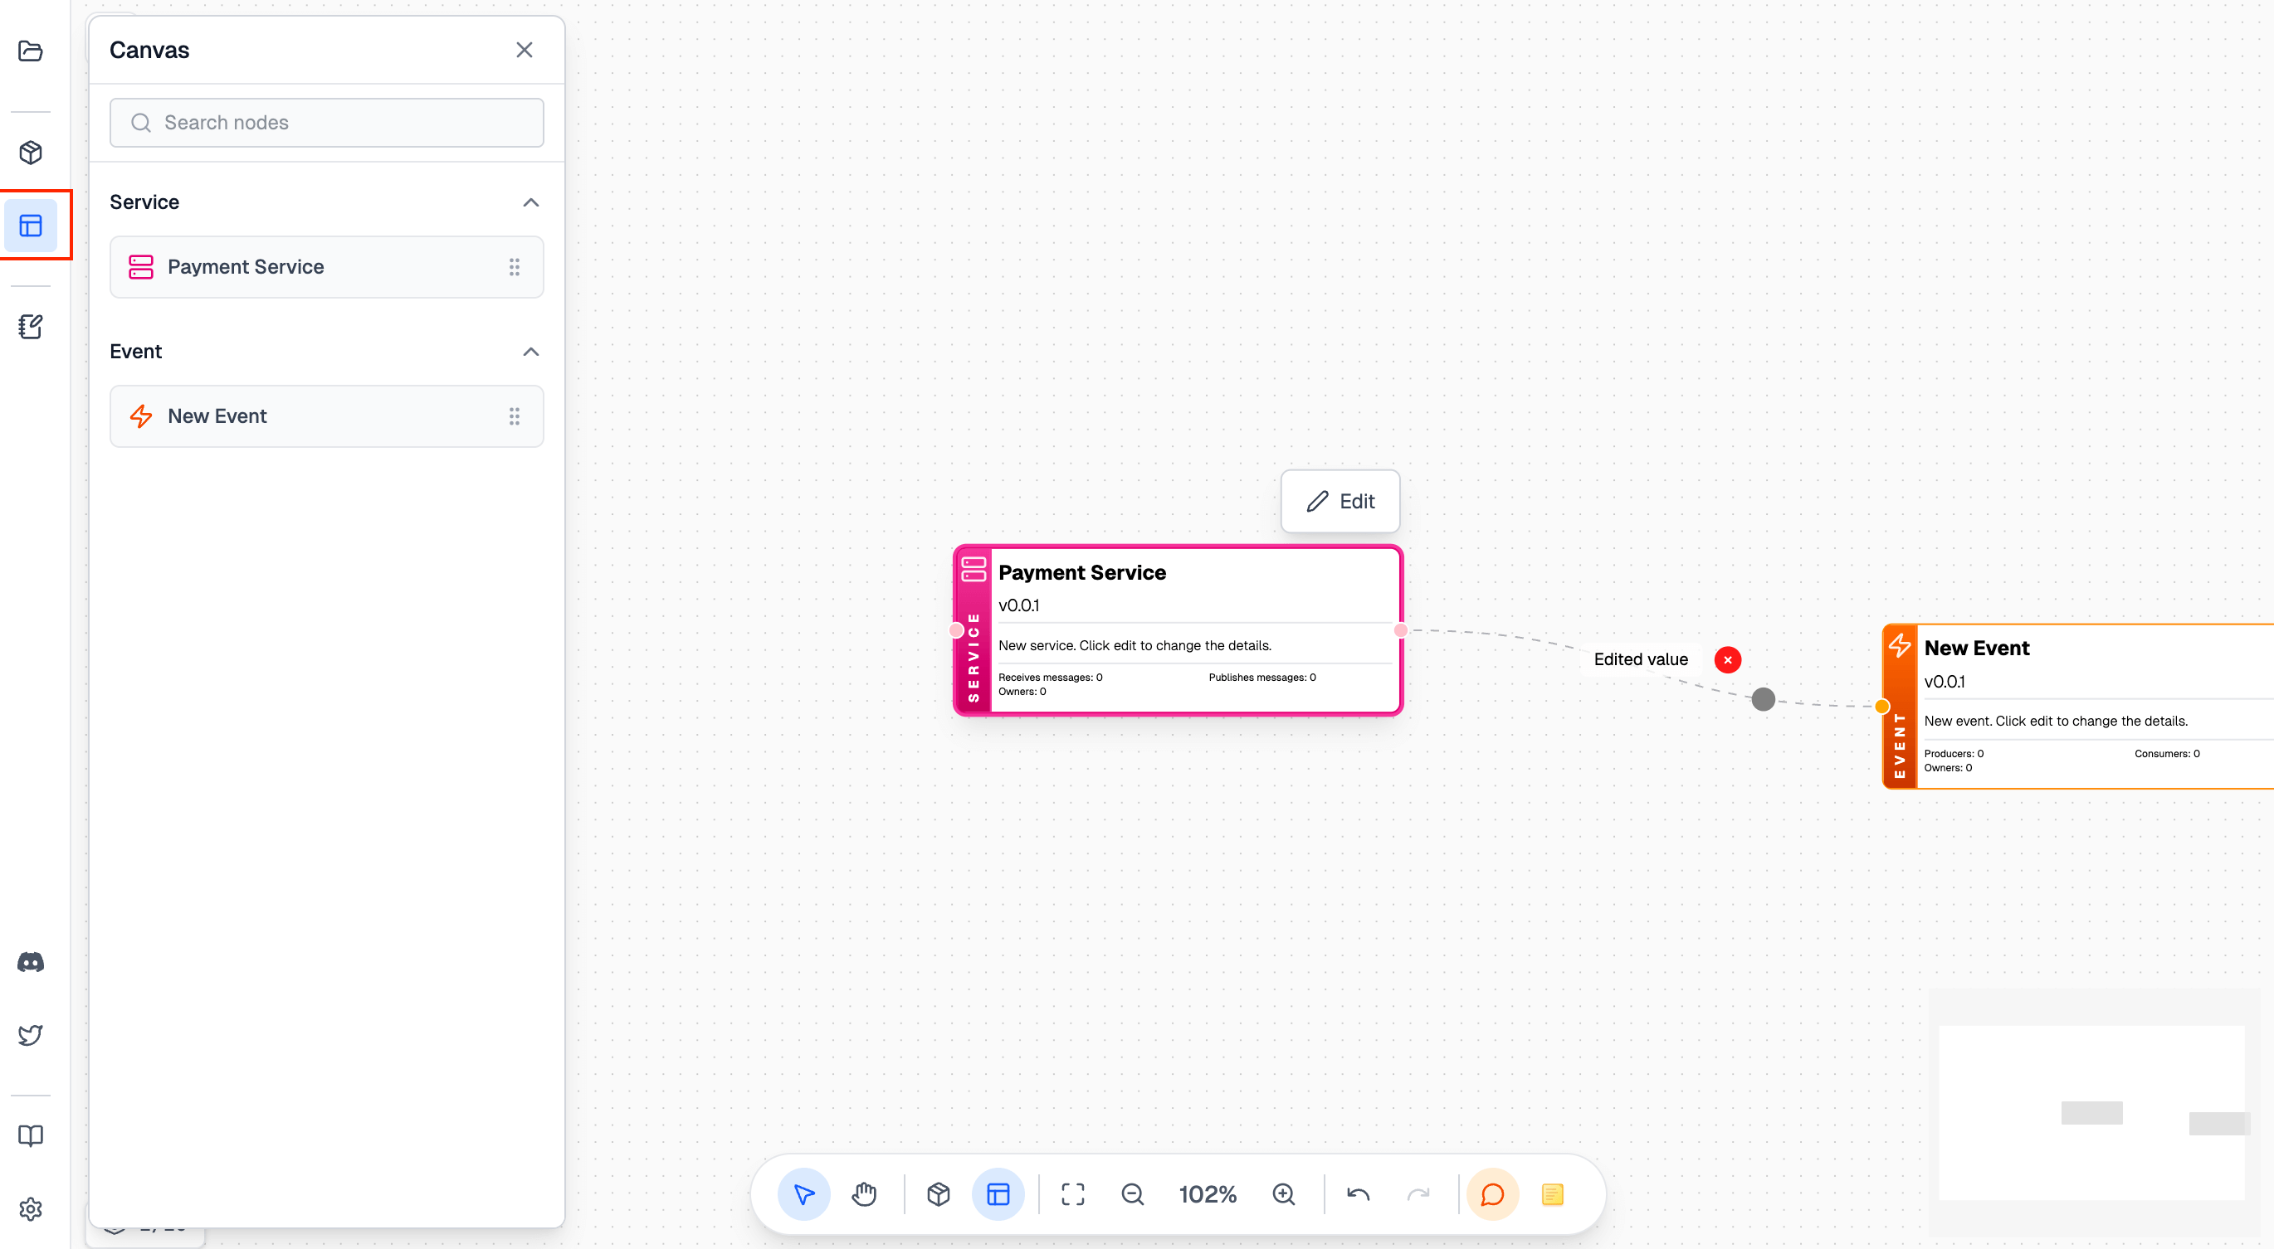This screenshot has height=1249, width=2274.
Task: Activate the cursor selection tool
Action: 803,1194
